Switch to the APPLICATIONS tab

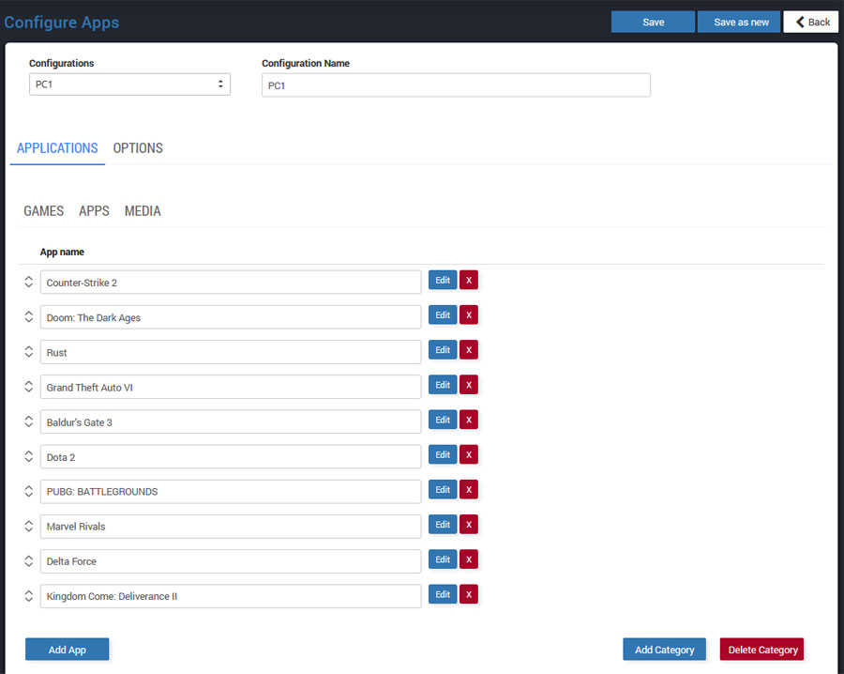point(57,148)
